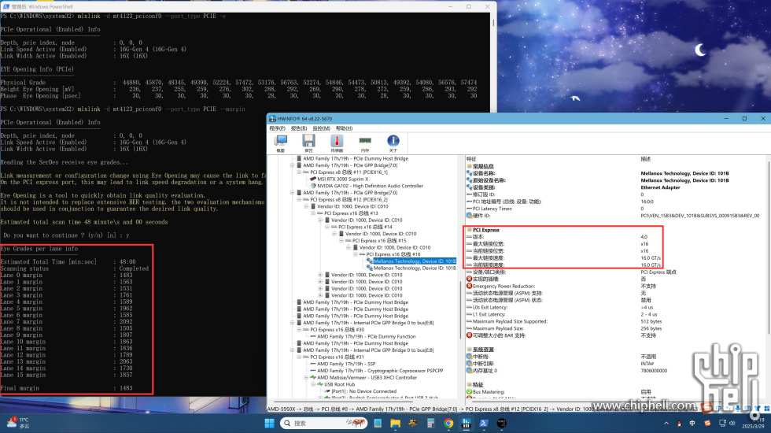This screenshot has height=433, width=771.
Task: Open the 内存 memory module icon
Action: (x=365, y=143)
